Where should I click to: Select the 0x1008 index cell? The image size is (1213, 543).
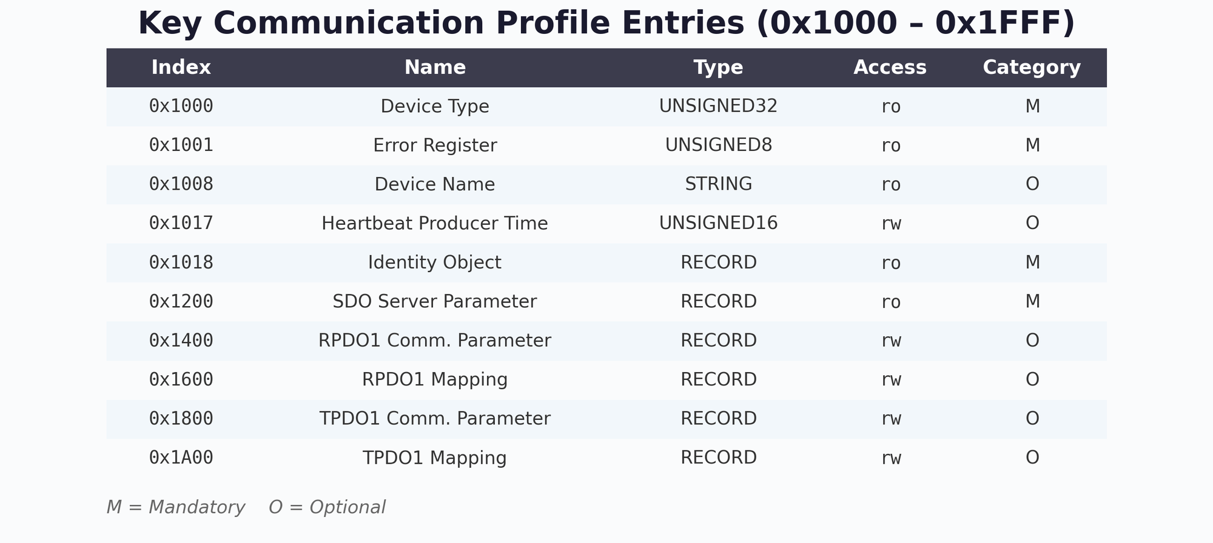[181, 184]
